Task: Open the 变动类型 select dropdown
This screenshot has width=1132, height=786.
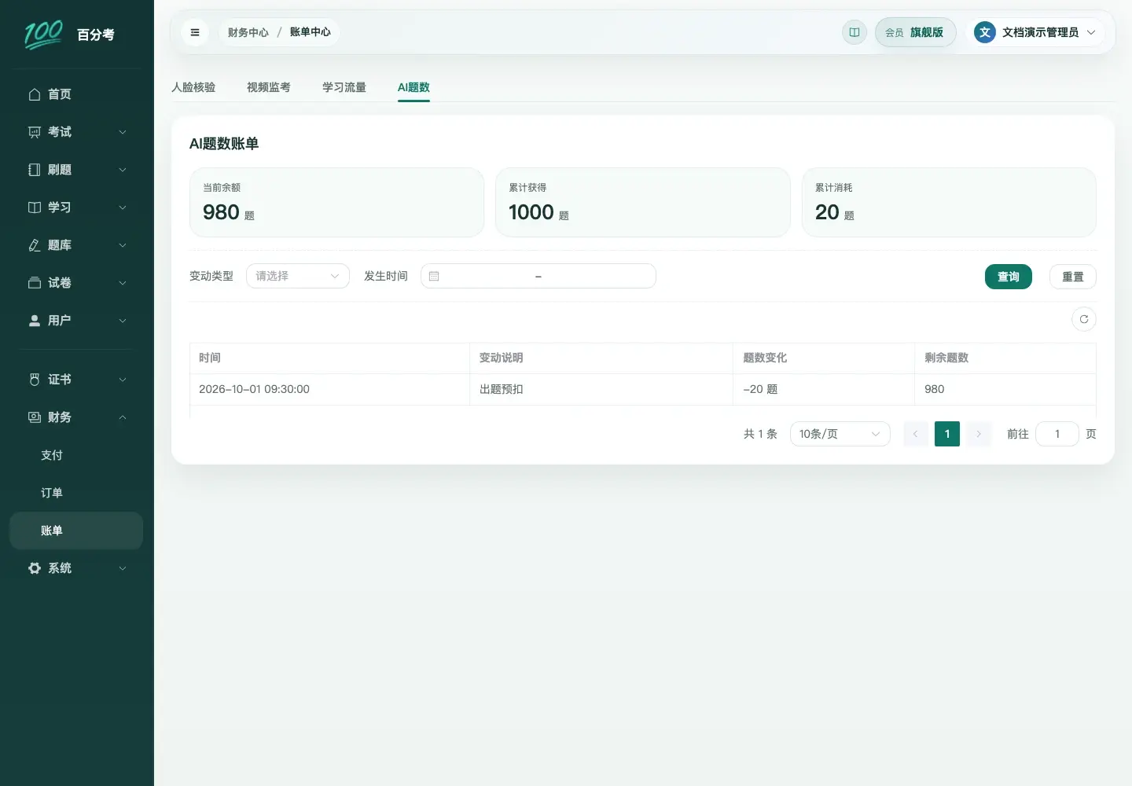Action: pyautogui.click(x=298, y=276)
